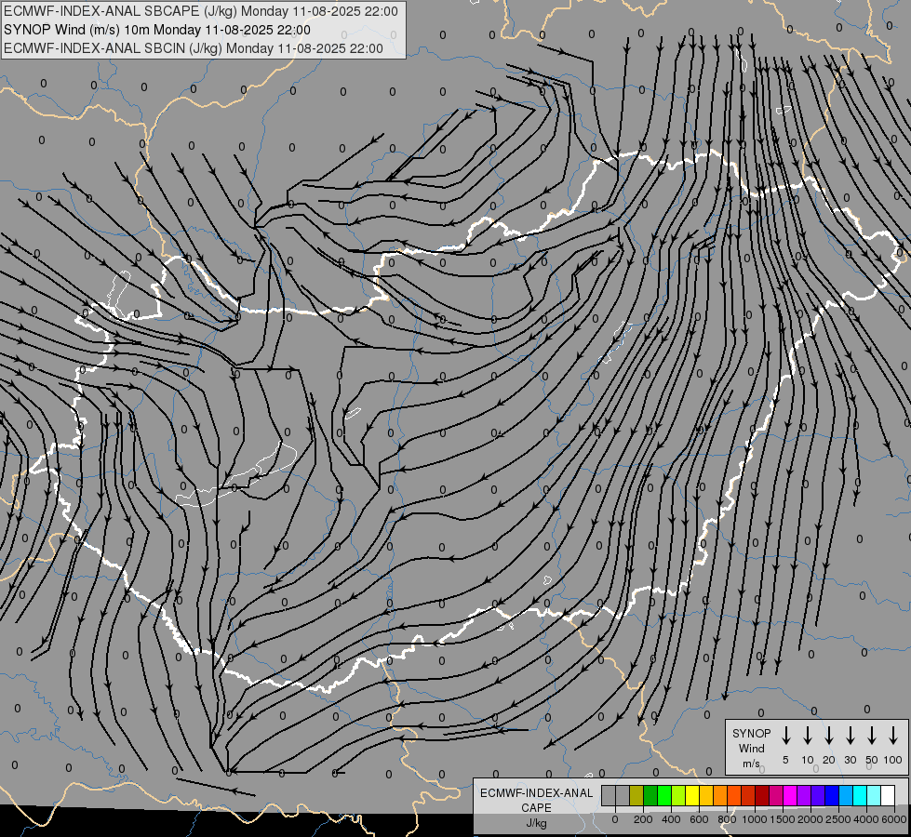This screenshot has width=911, height=837.
Task: Click the 2000 tick label on CAPE scale
Action: click(x=811, y=819)
